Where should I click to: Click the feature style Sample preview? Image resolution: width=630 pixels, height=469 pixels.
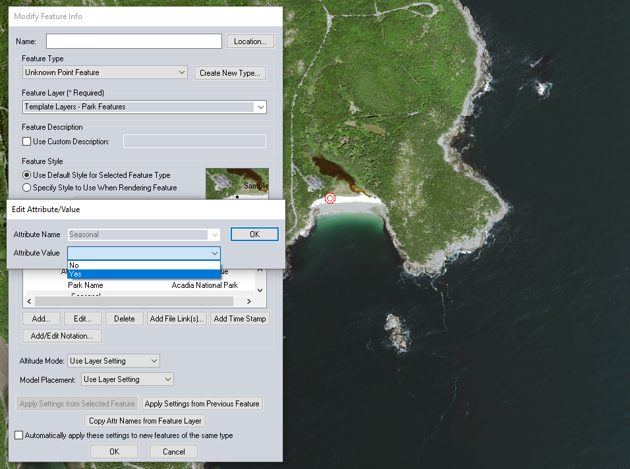click(237, 184)
